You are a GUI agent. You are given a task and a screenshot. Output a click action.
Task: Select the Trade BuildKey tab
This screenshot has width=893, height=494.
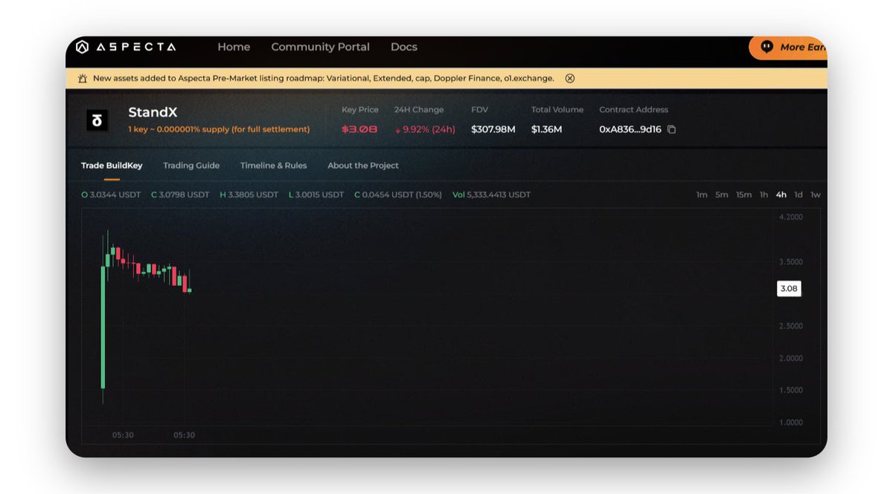112,166
